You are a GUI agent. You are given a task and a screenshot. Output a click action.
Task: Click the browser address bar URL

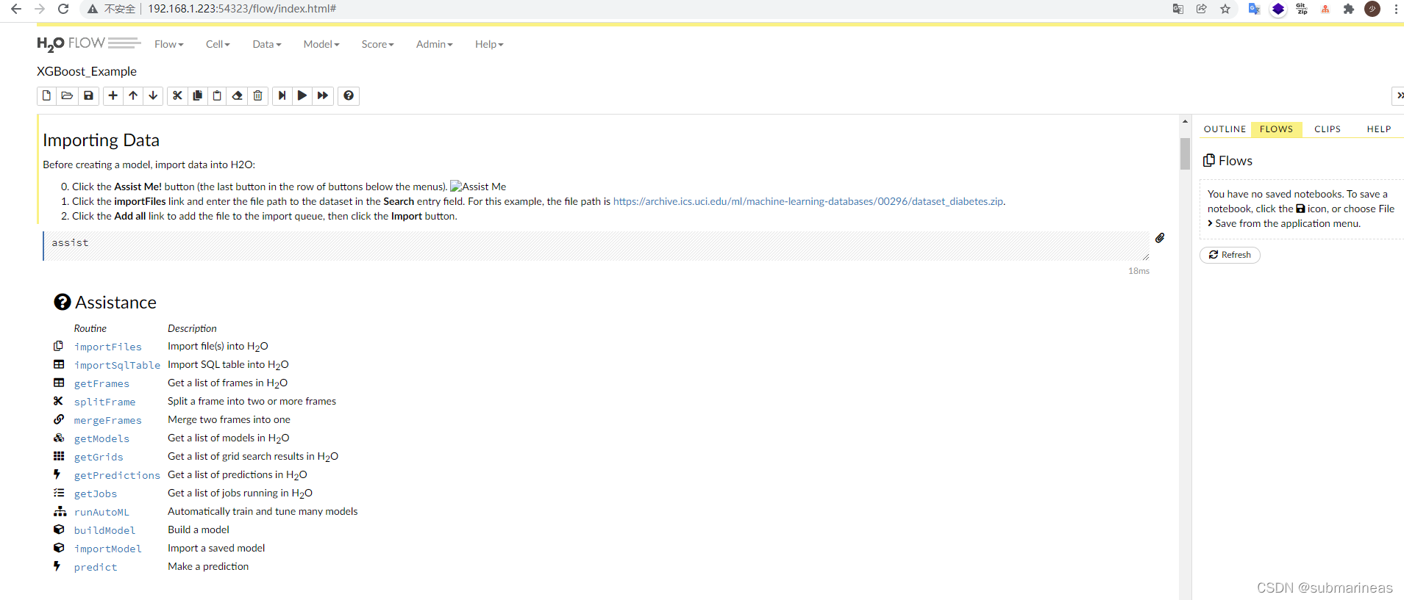(x=242, y=9)
